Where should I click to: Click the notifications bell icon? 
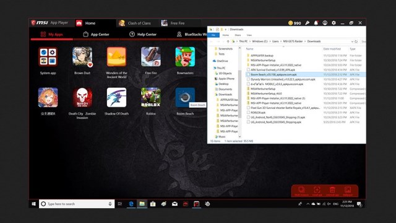coord(316,23)
